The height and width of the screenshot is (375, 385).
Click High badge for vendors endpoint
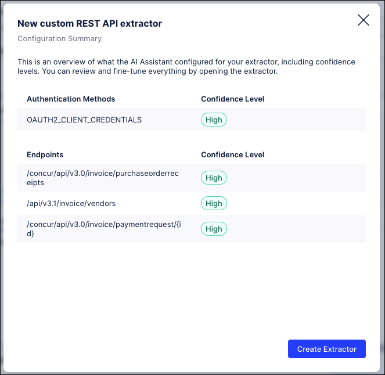pos(214,203)
